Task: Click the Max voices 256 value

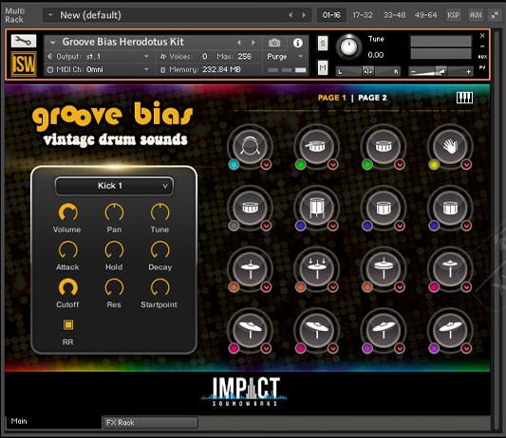Action: tap(245, 57)
